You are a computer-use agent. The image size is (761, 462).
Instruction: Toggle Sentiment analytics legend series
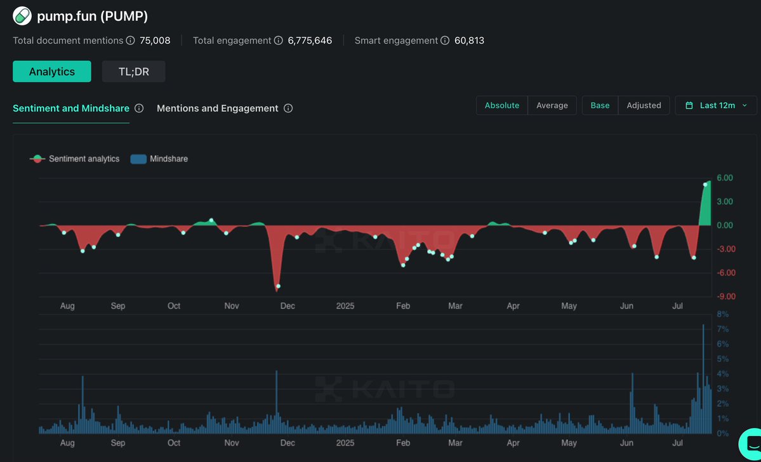(x=74, y=159)
